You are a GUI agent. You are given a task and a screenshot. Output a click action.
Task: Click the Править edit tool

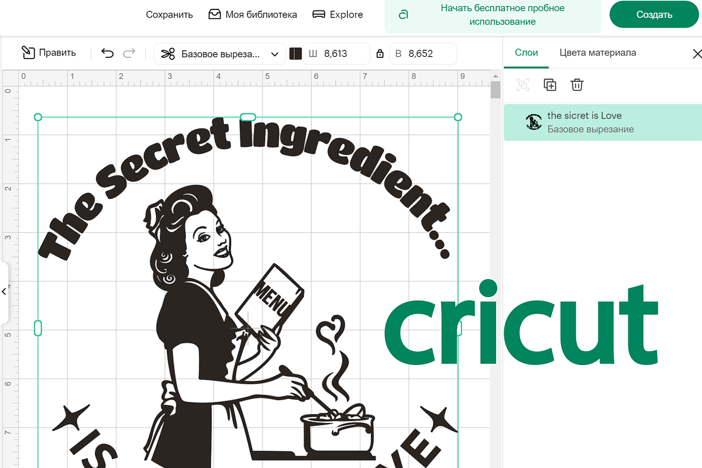pos(49,53)
